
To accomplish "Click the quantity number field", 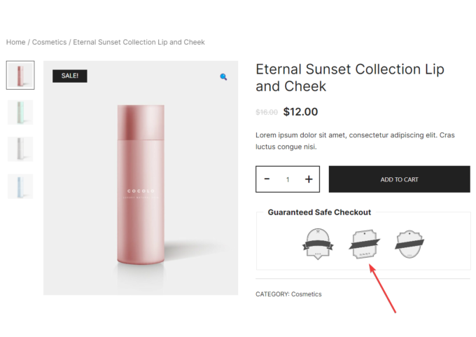I will (x=288, y=179).
